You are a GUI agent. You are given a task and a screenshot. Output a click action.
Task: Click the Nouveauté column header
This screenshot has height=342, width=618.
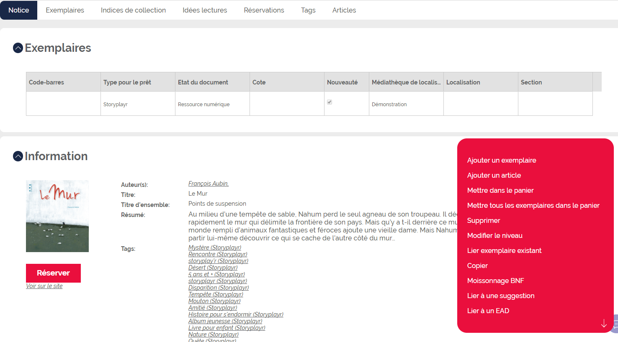tap(347, 82)
